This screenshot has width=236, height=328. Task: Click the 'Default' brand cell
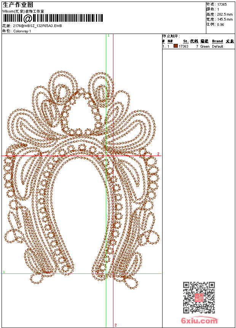tap(218, 47)
